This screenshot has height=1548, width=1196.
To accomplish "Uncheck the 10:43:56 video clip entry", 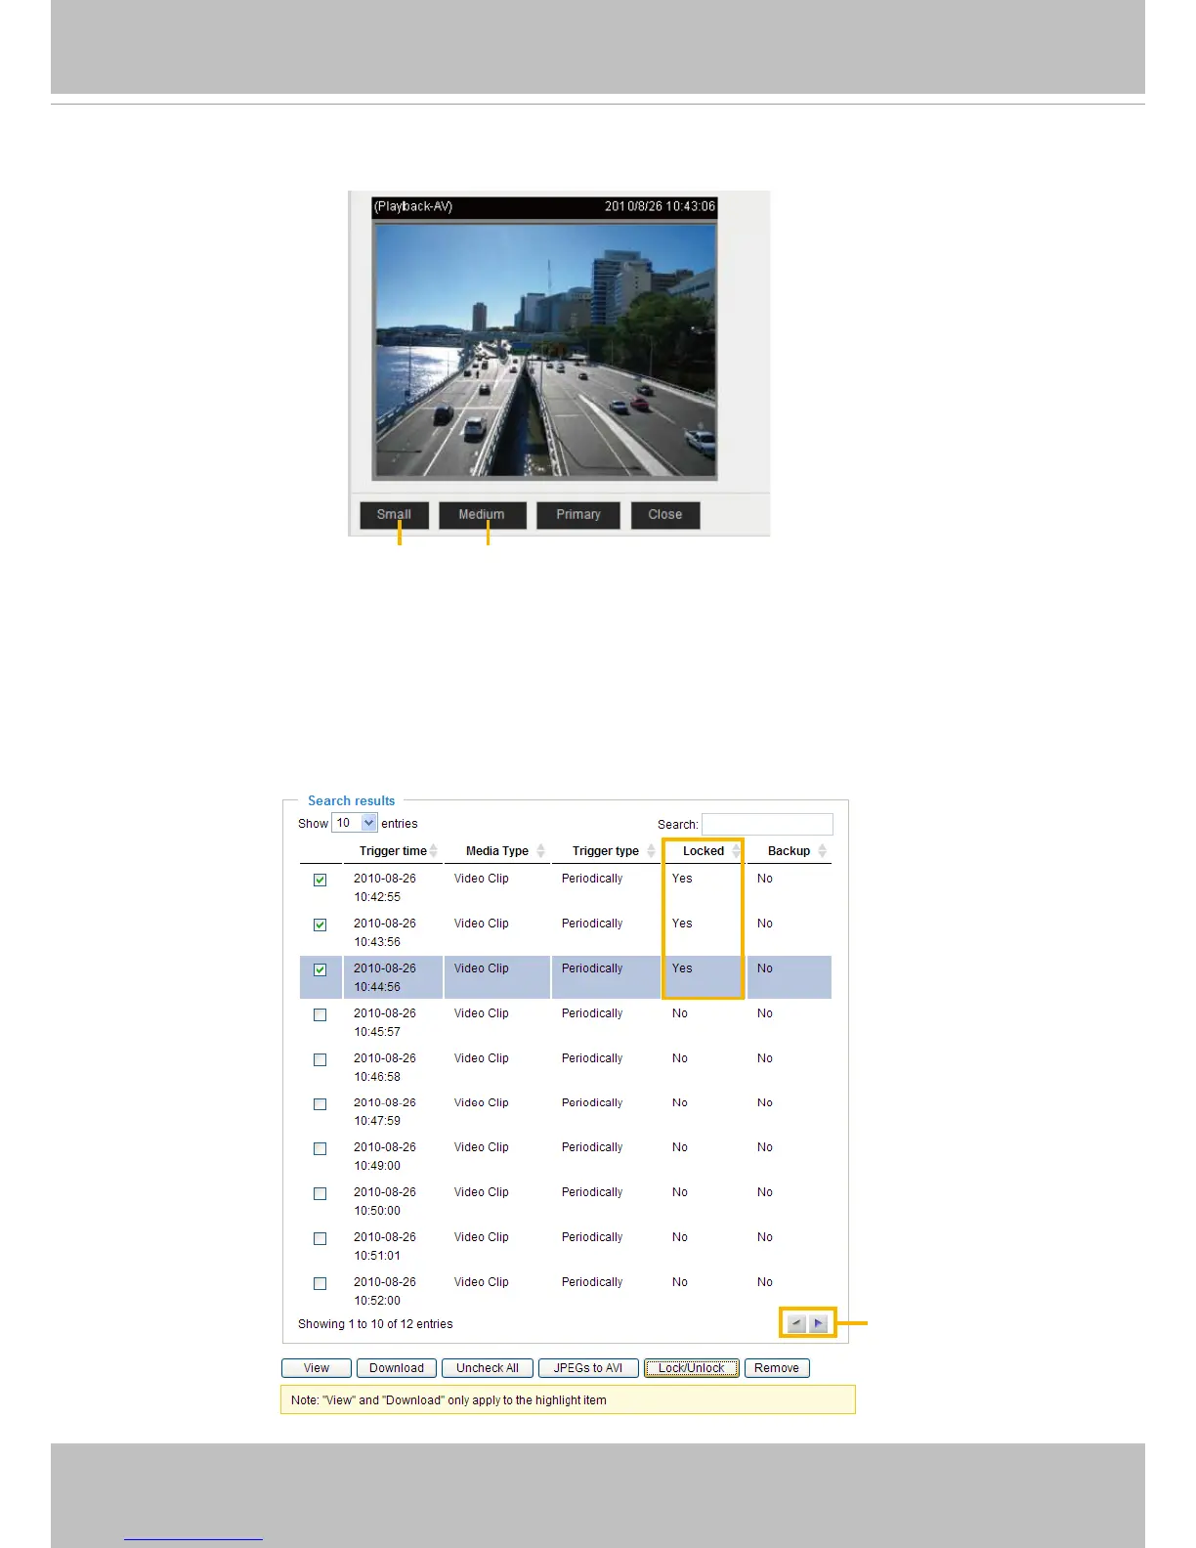I will coord(320,924).
